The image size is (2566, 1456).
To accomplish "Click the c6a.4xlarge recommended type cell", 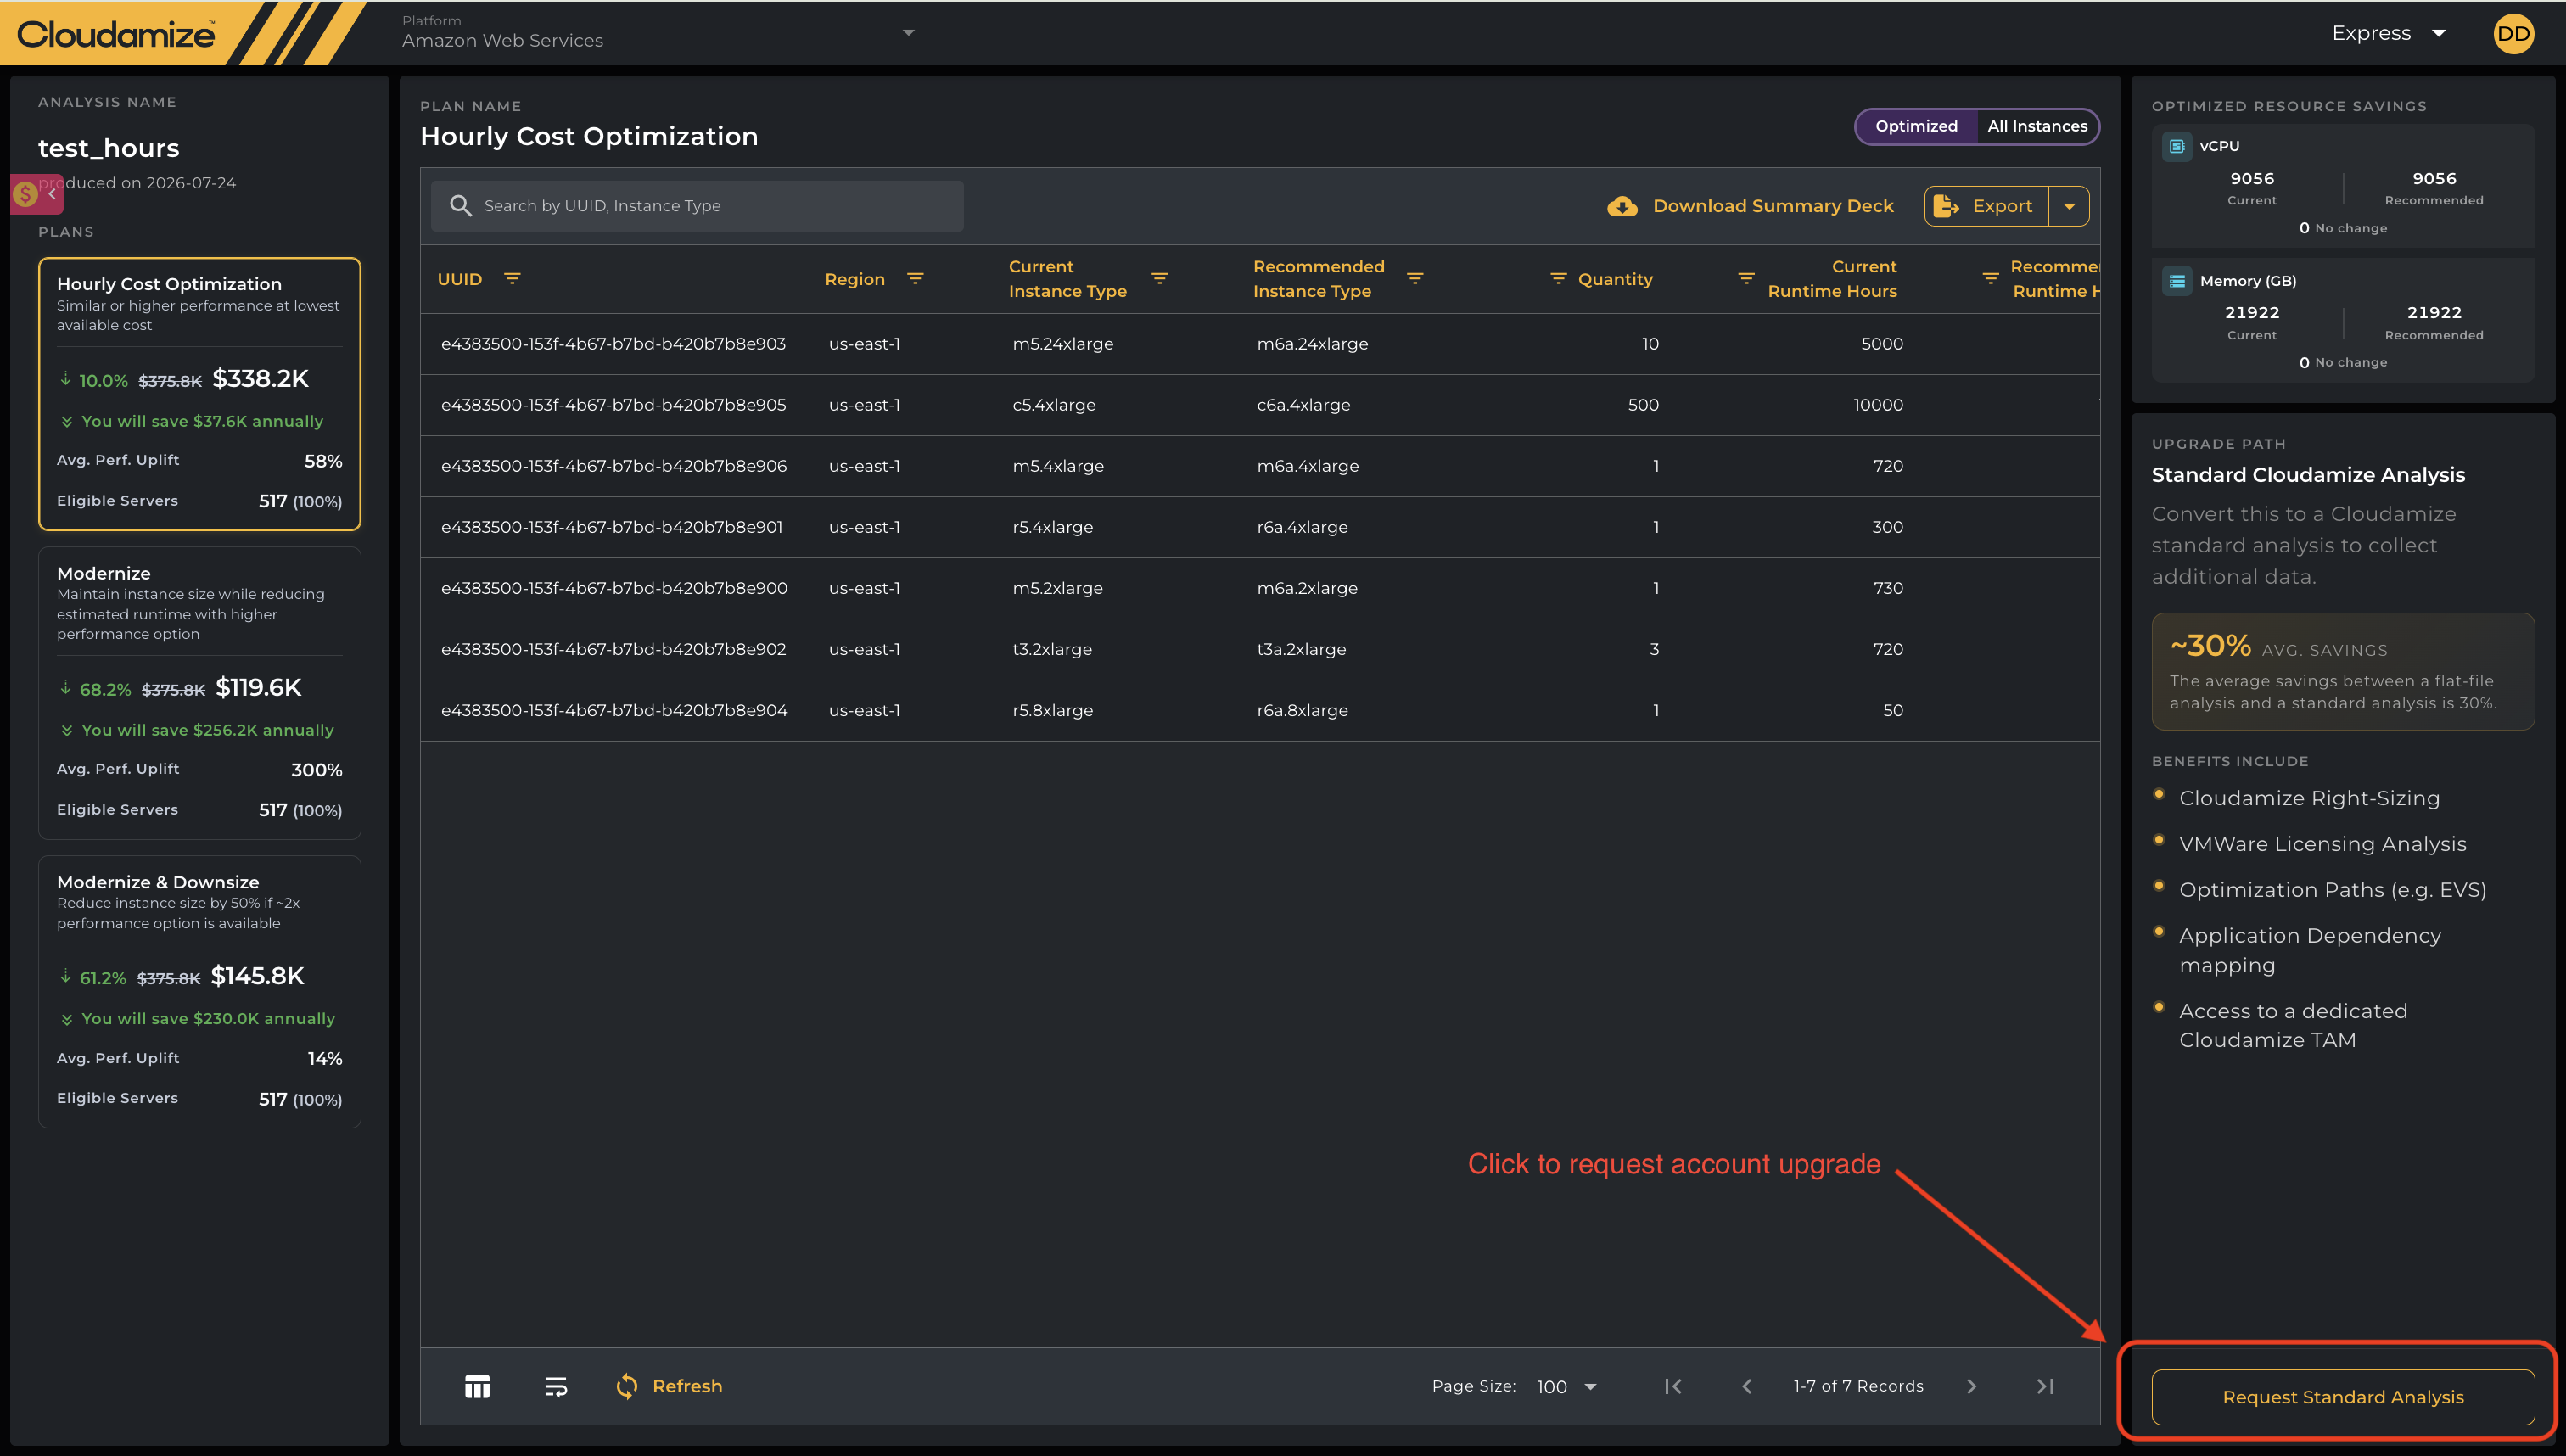I will (1303, 405).
